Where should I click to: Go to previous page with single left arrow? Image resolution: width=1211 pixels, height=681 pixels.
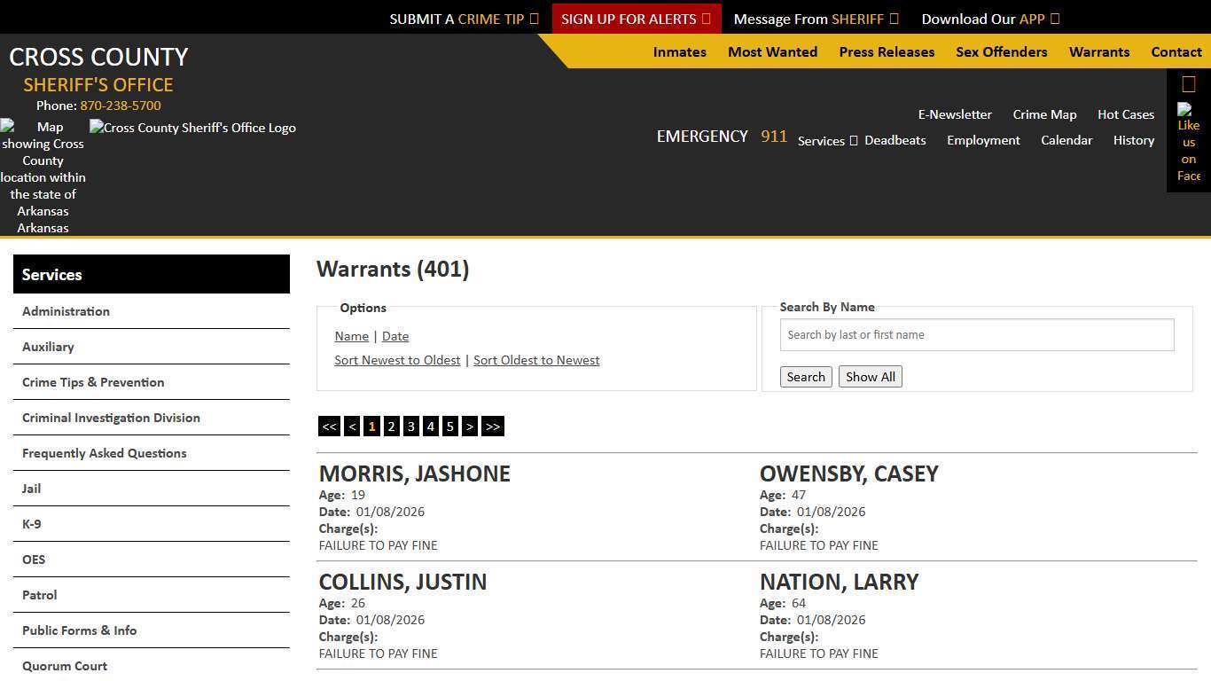pyautogui.click(x=352, y=427)
